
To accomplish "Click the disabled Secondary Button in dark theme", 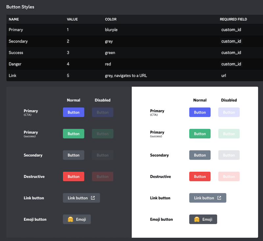I will tap(103, 155).
